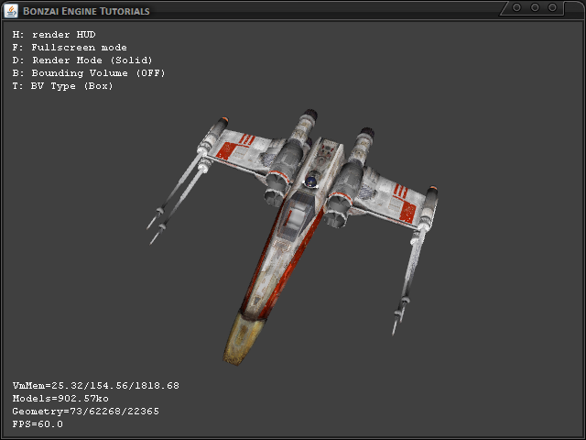This screenshot has height=440, width=586.
Task: Click the VmMem statistics readout
Action: click(x=95, y=386)
